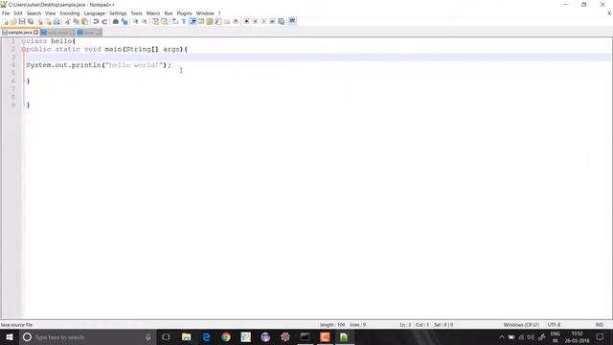Open Microsoft Edge from the taskbar
613x345 pixels.
(x=206, y=336)
